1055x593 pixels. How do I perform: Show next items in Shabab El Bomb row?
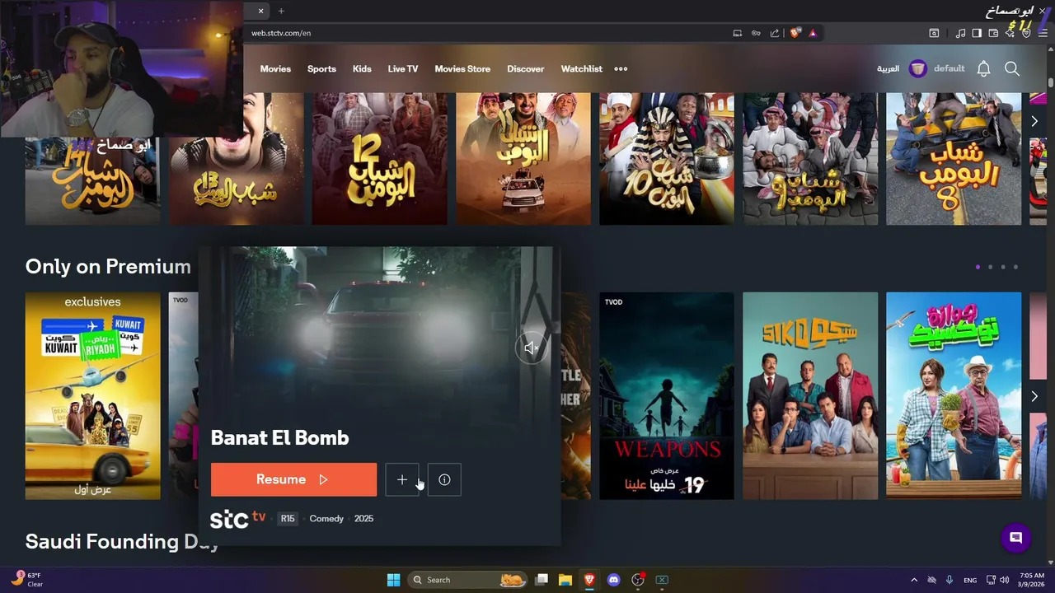coord(1034,121)
